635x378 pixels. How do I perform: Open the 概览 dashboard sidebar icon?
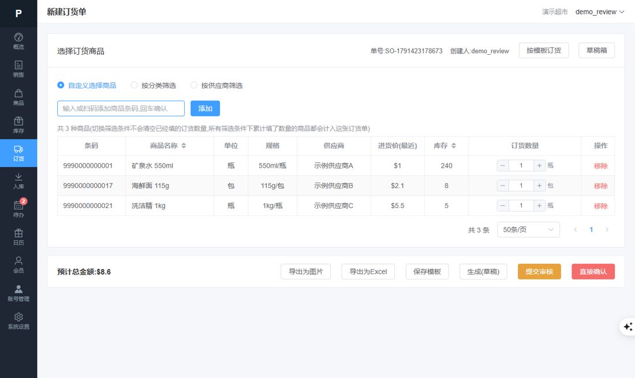(x=18, y=41)
